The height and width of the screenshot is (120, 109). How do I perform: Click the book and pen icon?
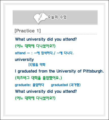(40, 17)
